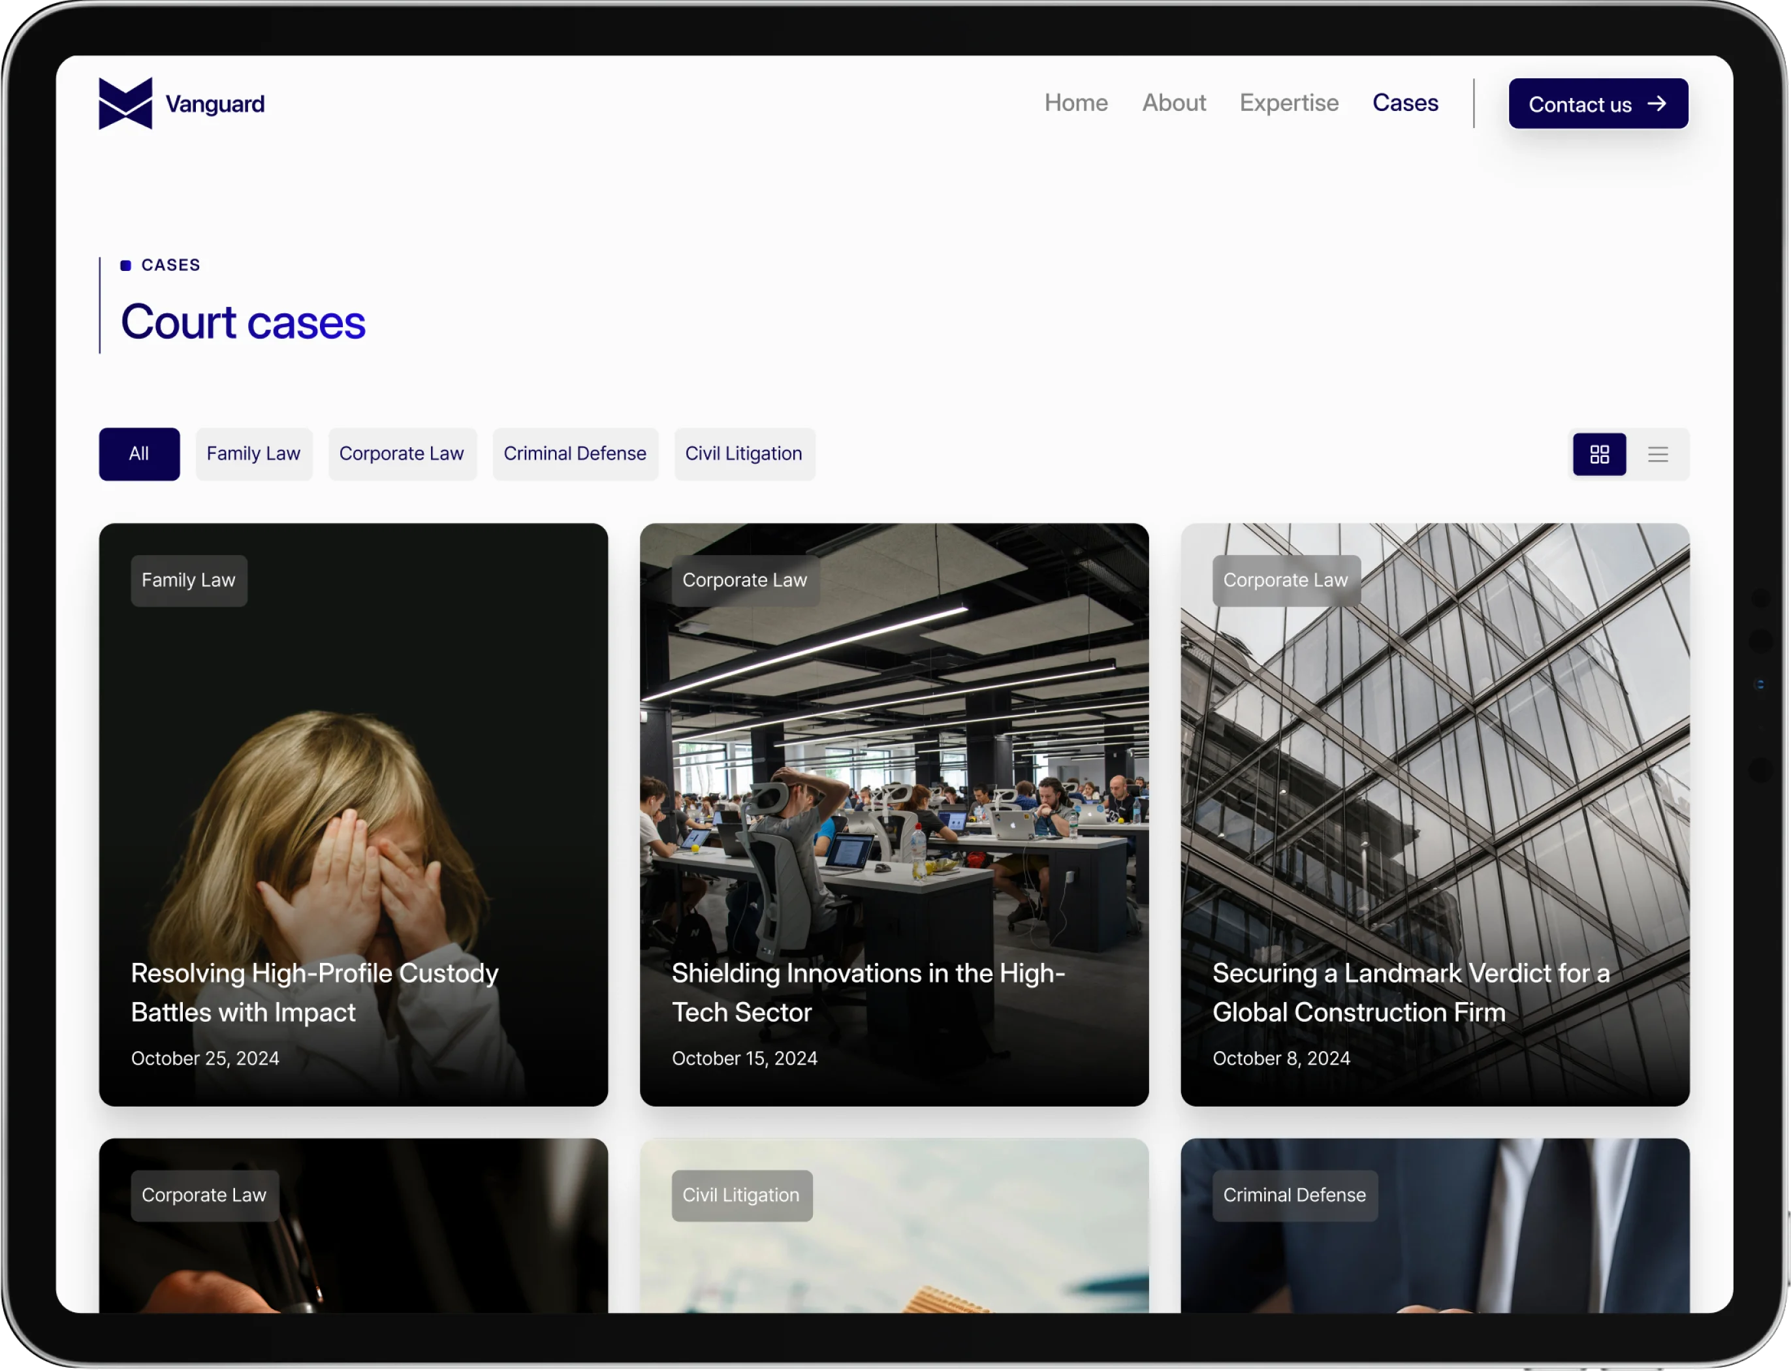Filter cases by Corporate Law
The width and height of the screenshot is (1791, 1371).
coord(401,454)
